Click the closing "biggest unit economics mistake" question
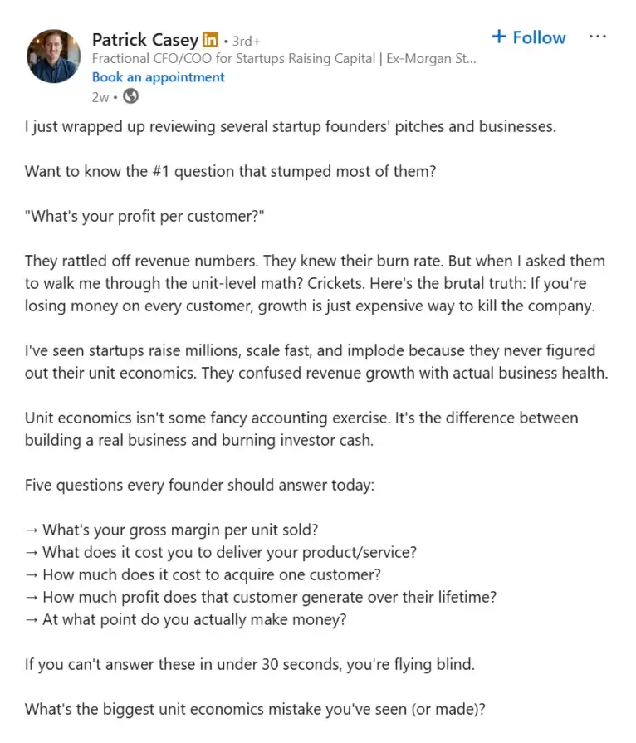The width and height of the screenshot is (636, 743). coord(254,710)
